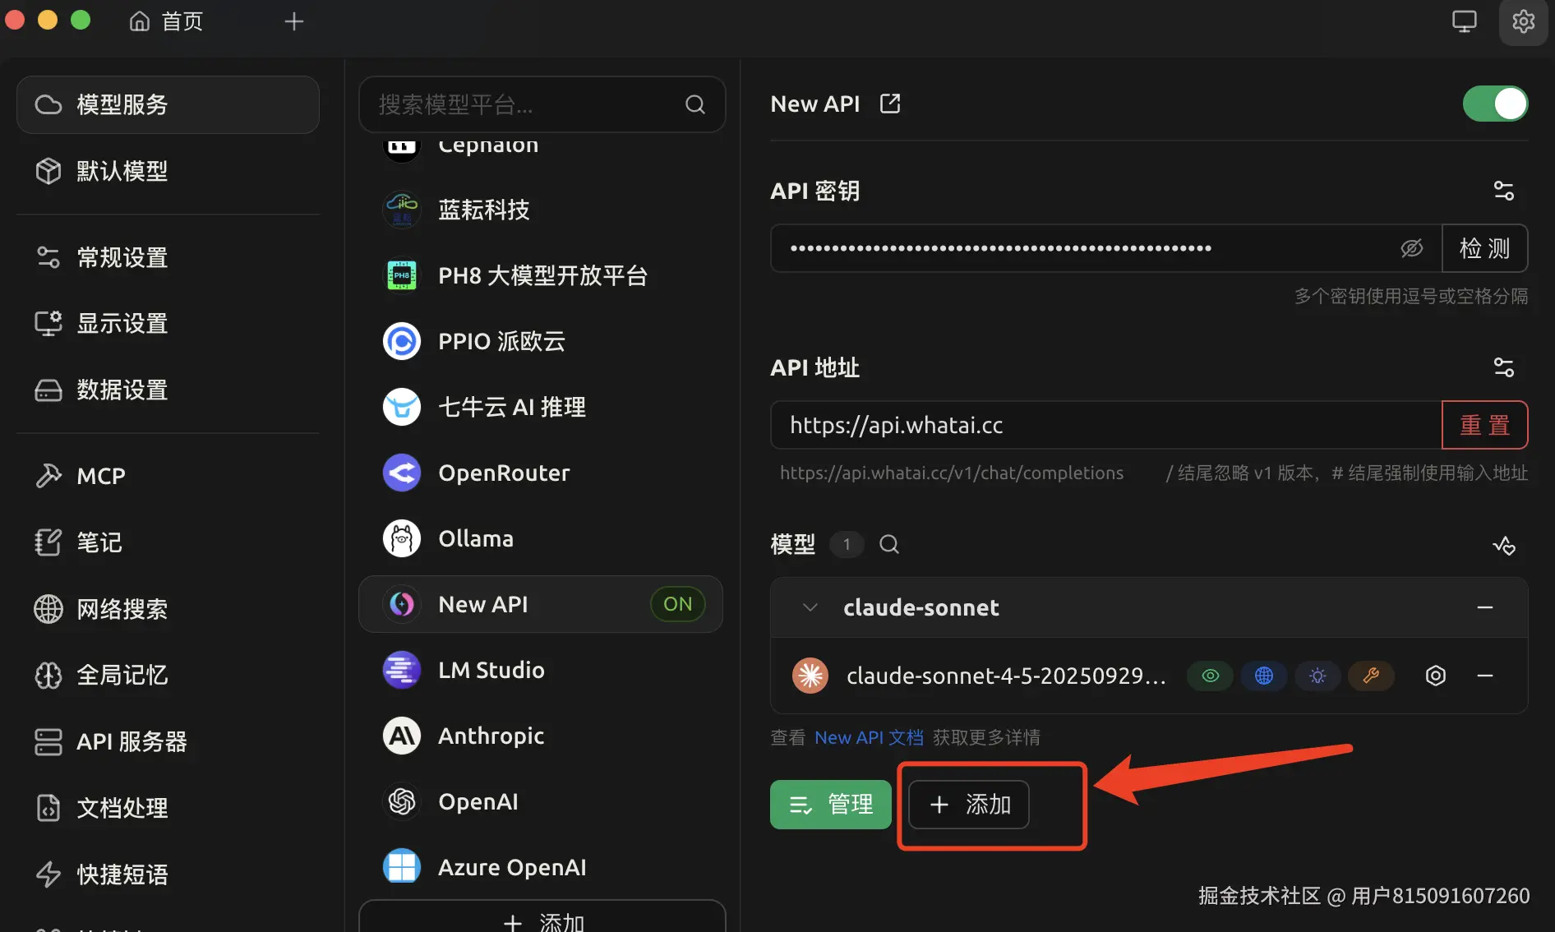Viewport: 1555px width, 932px height.
Task: Click the API 密钥 settings sliders icon
Action: point(1503,190)
